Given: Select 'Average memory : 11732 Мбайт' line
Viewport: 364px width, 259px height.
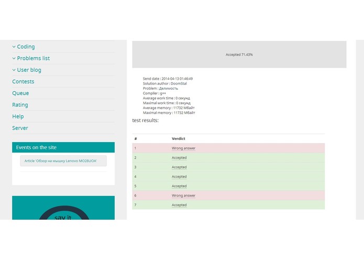Looking at the screenshot, I should [169, 108].
